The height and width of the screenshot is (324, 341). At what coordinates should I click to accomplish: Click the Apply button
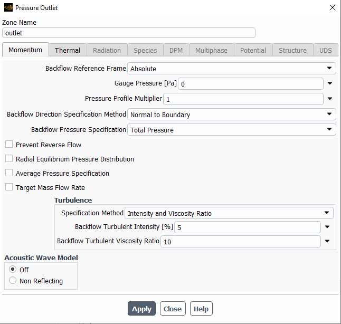pyautogui.click(x=141, y=309)
